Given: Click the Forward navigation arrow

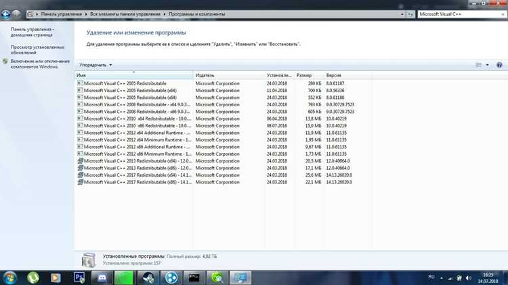Looking at the screenshot, I should point(16,14).
